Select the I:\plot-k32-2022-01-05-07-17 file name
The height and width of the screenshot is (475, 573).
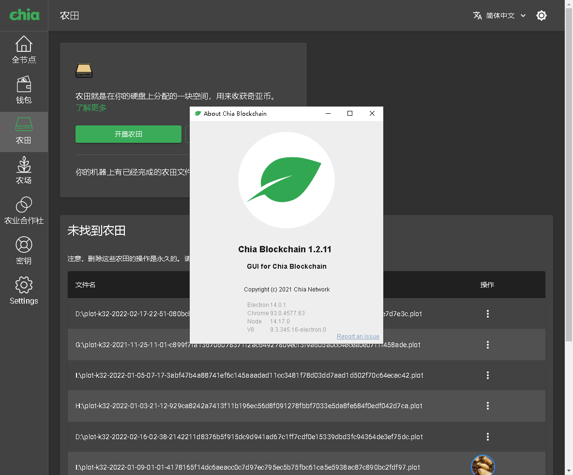click(x=249, y=376)
